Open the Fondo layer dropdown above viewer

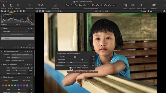(x=52, y=11)
